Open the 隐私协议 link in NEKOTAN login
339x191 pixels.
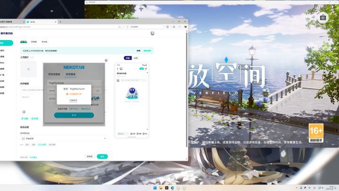pos(86,109)
